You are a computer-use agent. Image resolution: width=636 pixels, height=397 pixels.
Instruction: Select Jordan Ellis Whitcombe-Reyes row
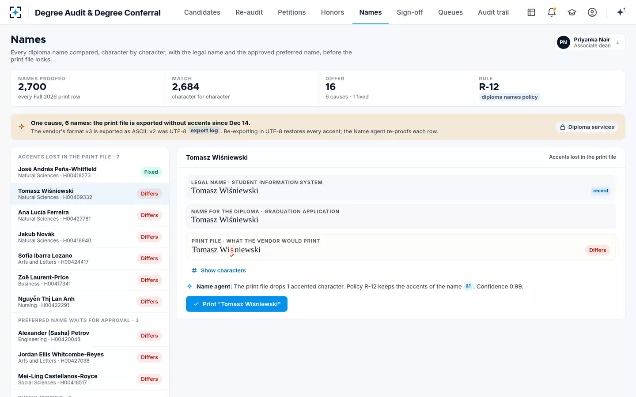pos(90,357)
